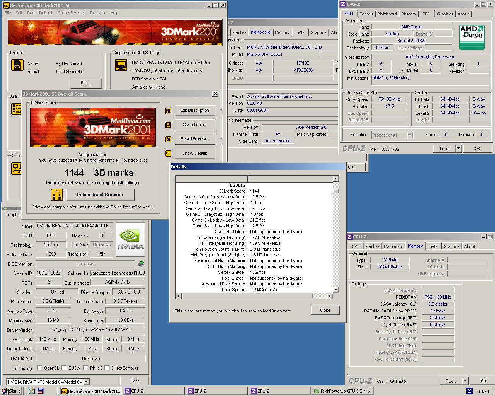495x396 pixels.
Task: Click the Memory Size 1024 MBytes value
Action: click(390, 267)
